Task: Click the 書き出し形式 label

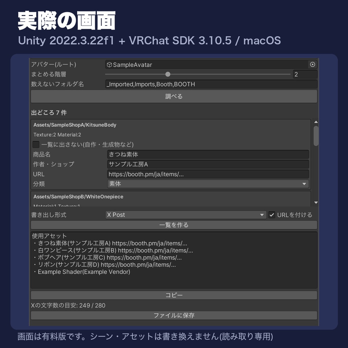Action: [x=49, y=215]
